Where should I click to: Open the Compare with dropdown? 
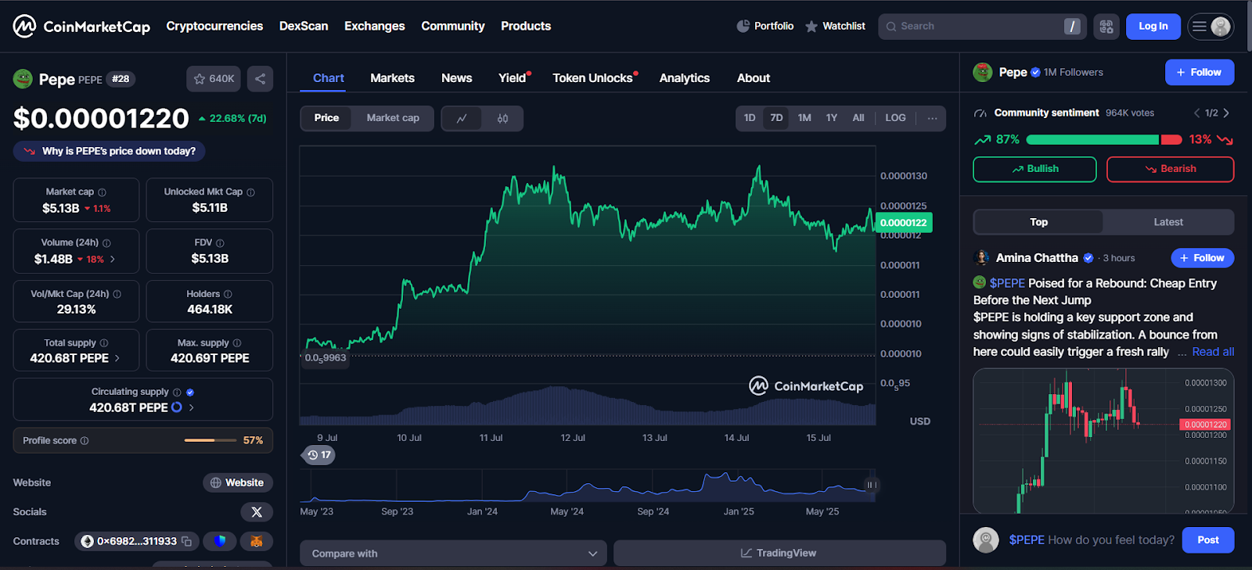pos(453,554)
